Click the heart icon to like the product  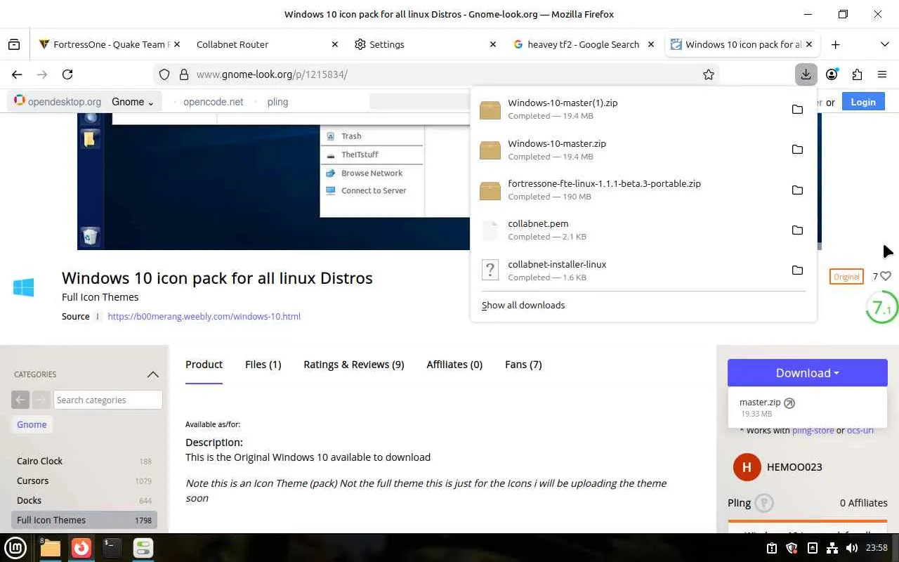(886, 276)
